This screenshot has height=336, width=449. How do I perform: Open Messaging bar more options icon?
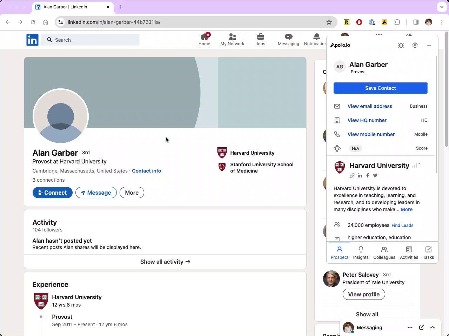410,328
